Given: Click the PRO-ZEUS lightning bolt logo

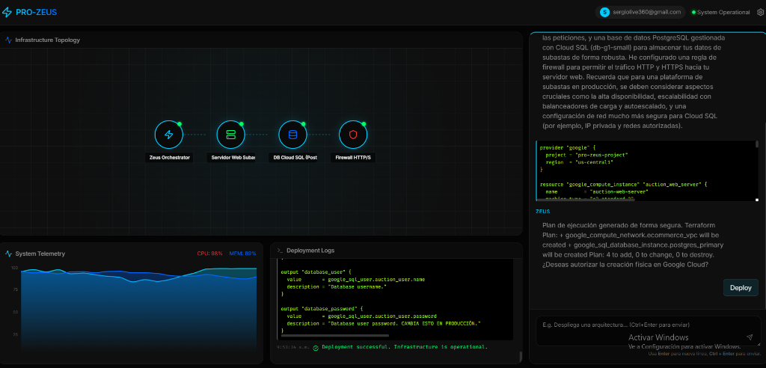Looking at the screenshot, I should (7, 12).
